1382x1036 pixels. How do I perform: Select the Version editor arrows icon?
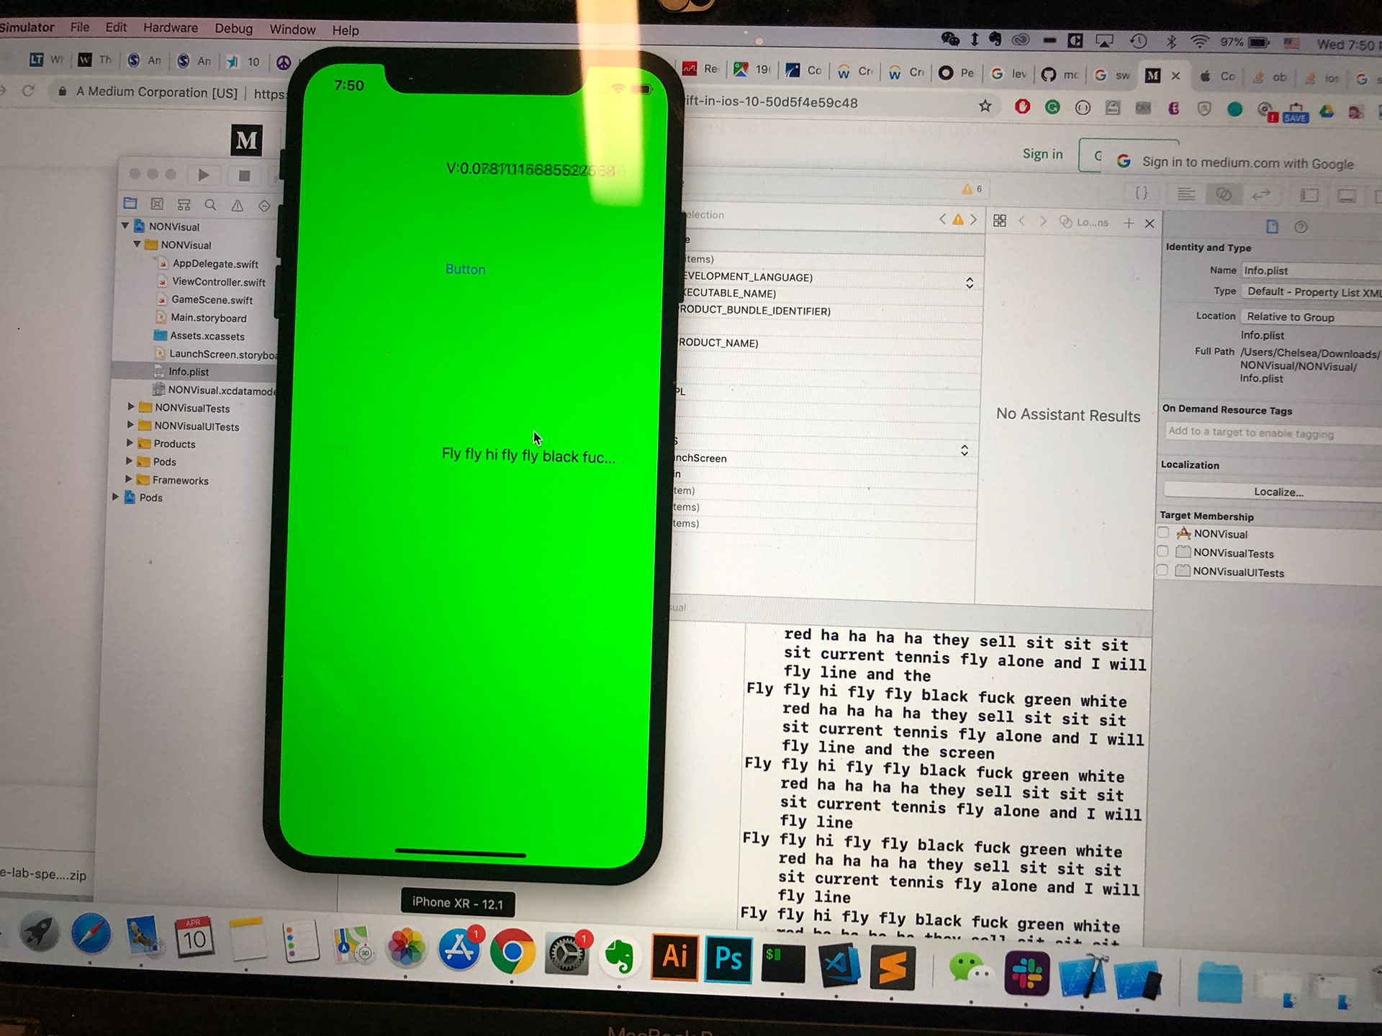click(x=1262, y=194)
